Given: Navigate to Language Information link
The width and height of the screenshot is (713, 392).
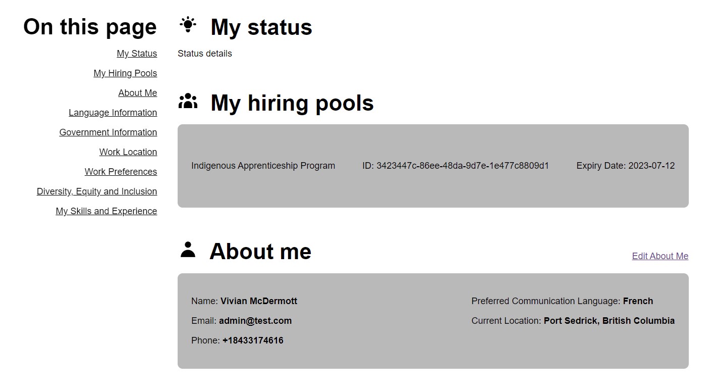Looking at the screenshot, I should (113, 113).
